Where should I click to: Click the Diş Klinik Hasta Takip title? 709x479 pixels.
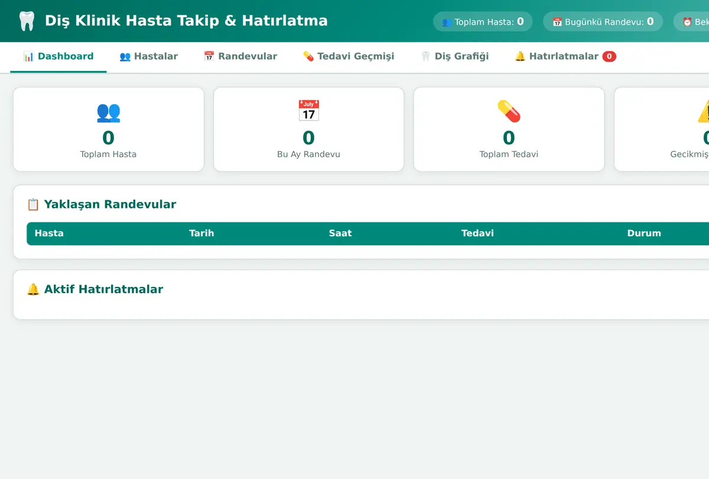(x=186, y=21)
